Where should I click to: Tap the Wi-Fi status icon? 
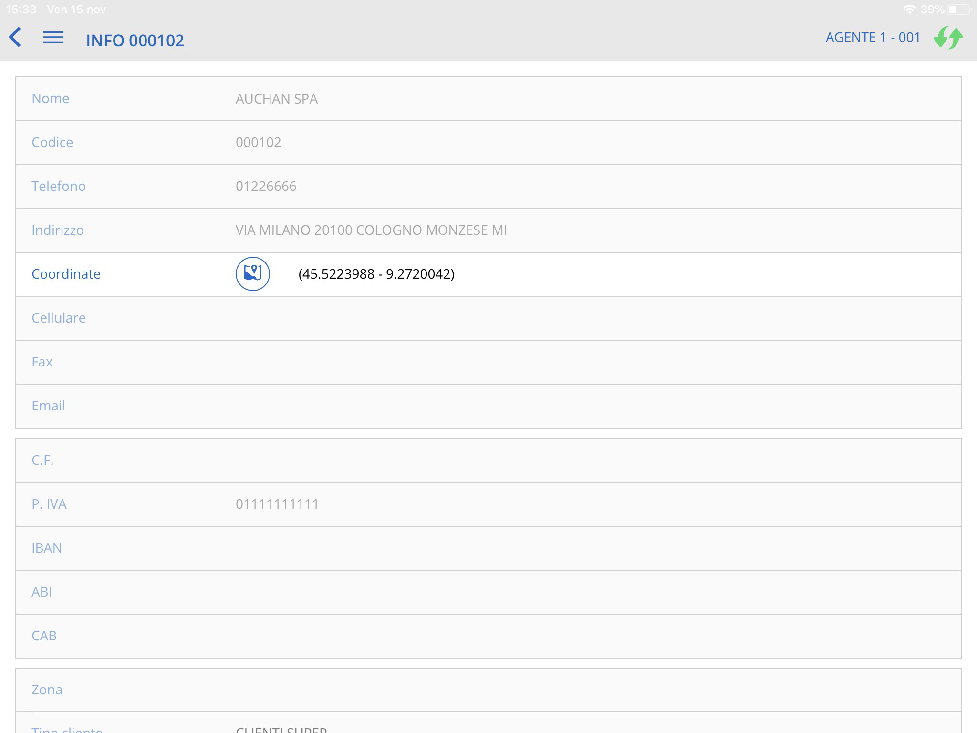909,10
